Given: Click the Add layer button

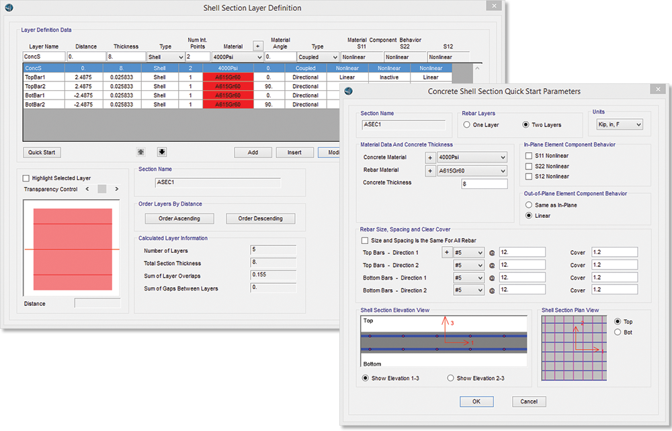Looking at the screenshot, I should (x=253, y=152).
